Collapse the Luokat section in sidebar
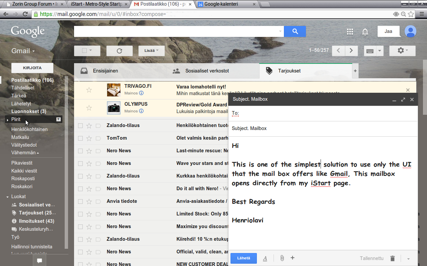The height and width of the screenshot is (266, 427). (x=8, y=197)
